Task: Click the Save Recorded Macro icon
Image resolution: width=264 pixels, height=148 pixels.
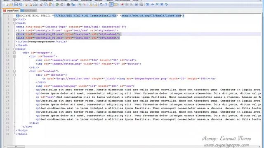Action: pos(141,5)
